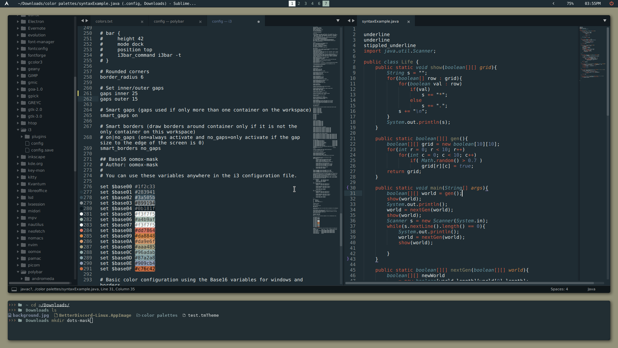Close the config — polybar tab
618x348 pixels.
[x=200, y=22]
